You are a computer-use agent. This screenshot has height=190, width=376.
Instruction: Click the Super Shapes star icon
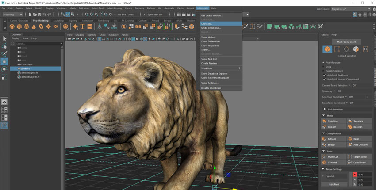coord(75,27)
